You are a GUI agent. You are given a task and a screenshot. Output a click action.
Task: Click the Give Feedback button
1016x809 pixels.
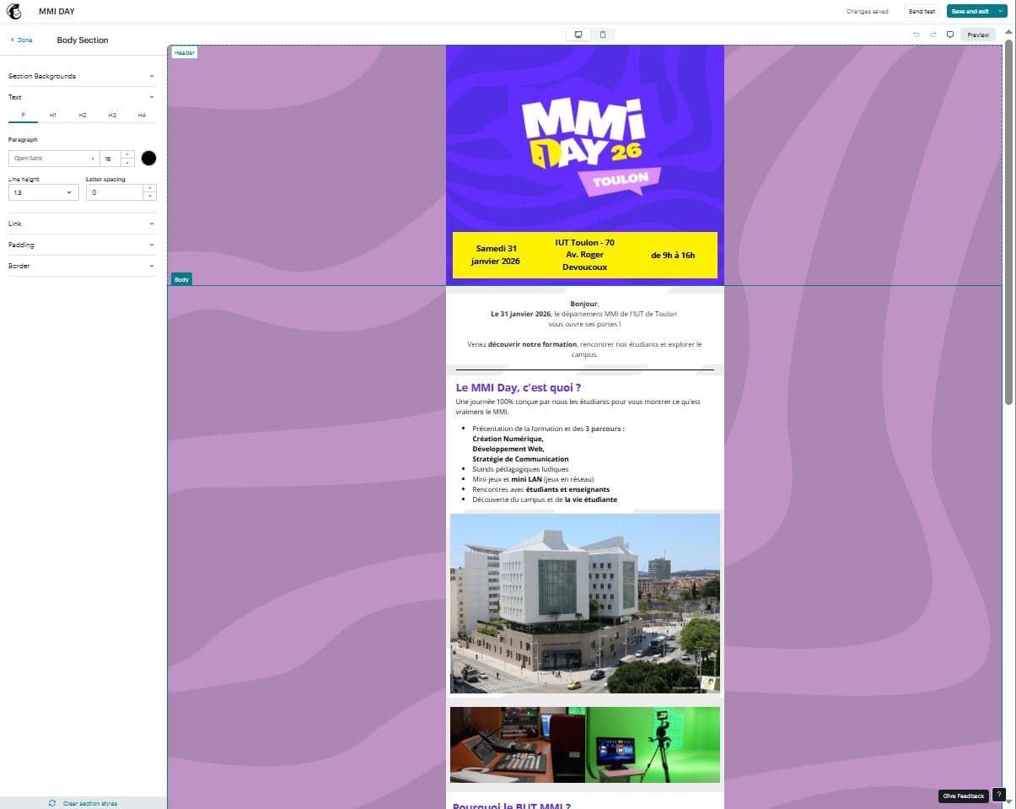coord(964,796)
